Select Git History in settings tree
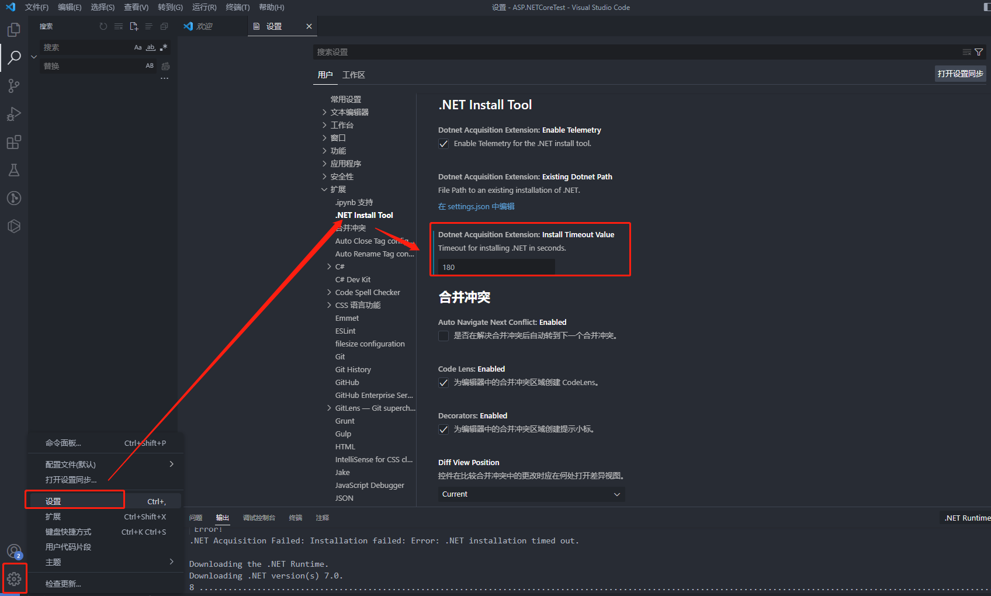The image size is (991, 596). pyautogui.click(x=353, y=369)
